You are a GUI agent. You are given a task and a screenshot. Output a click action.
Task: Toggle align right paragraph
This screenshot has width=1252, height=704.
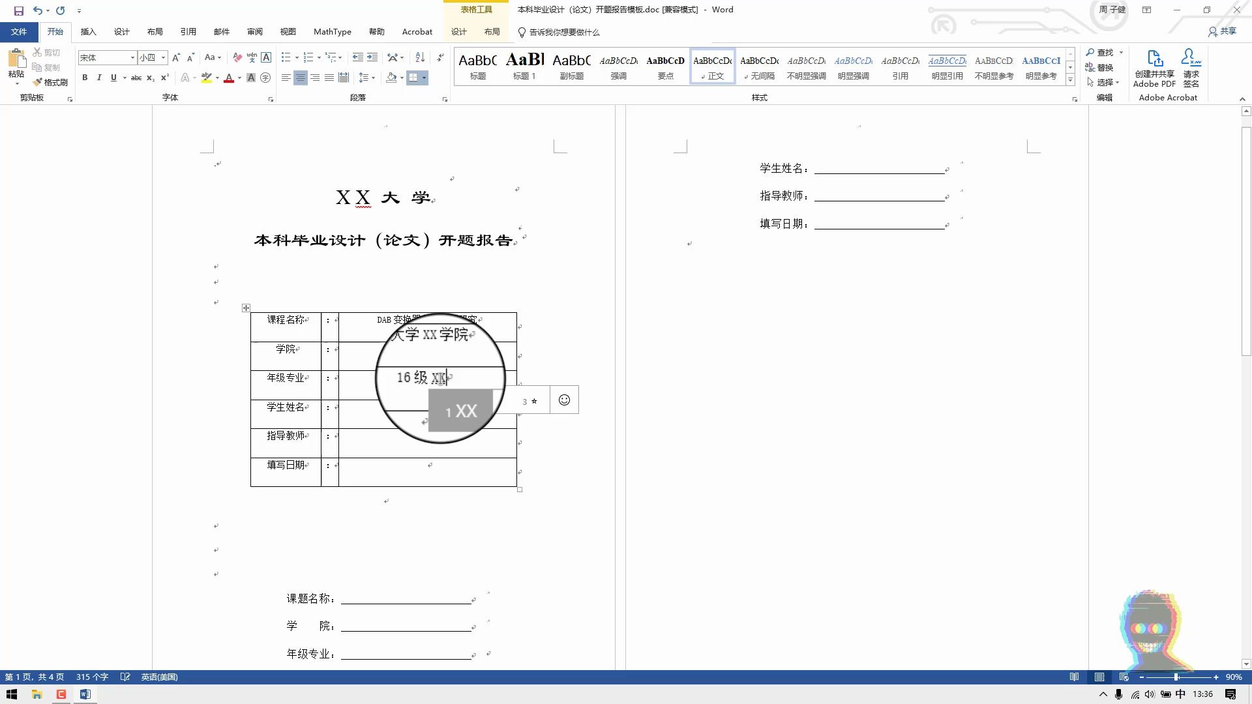315,78
